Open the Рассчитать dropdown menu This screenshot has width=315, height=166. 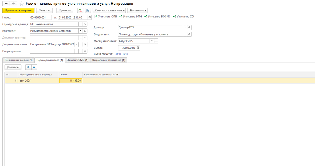[x=138, y=10]
